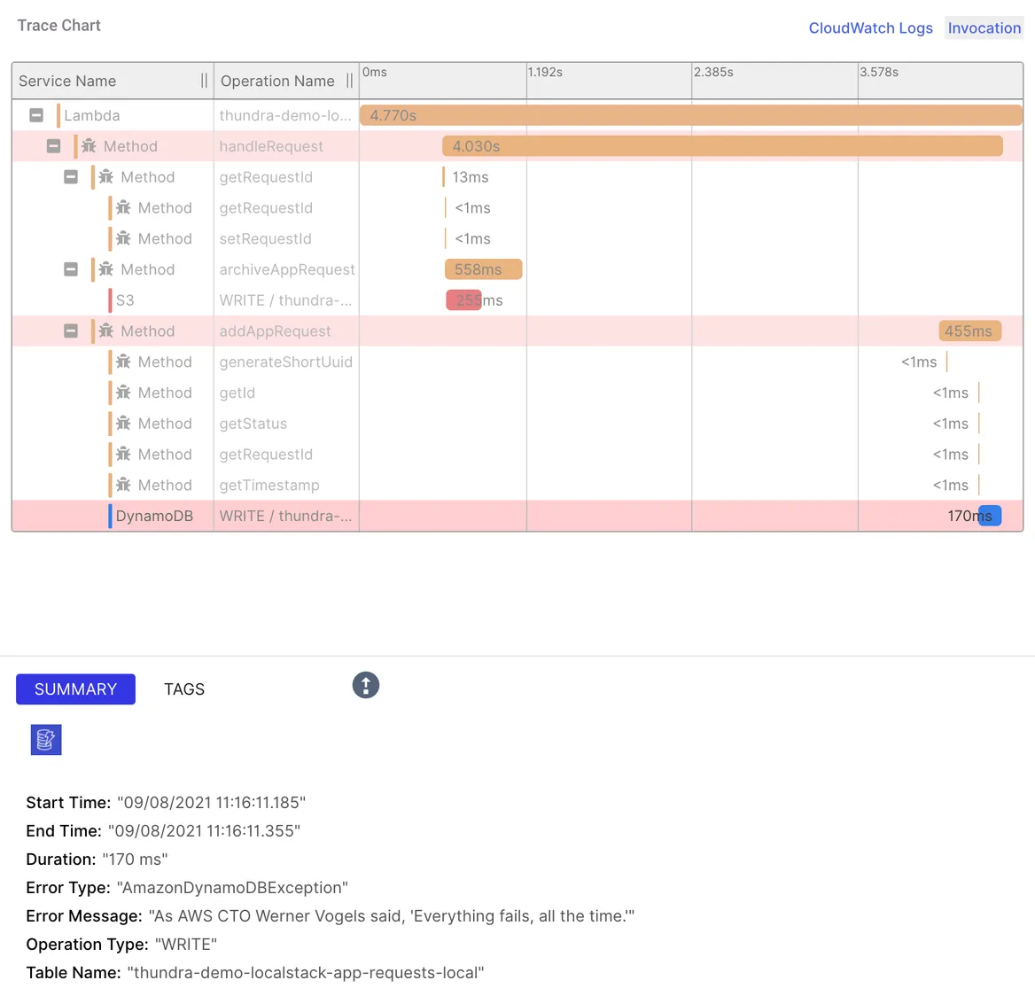Switch to the TAGS tab
1035x988 pixels.
pos(183,688)
